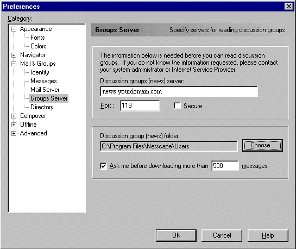Click the Choose... folder button
Screen dimensions: 296x249
tap(262, 146)
